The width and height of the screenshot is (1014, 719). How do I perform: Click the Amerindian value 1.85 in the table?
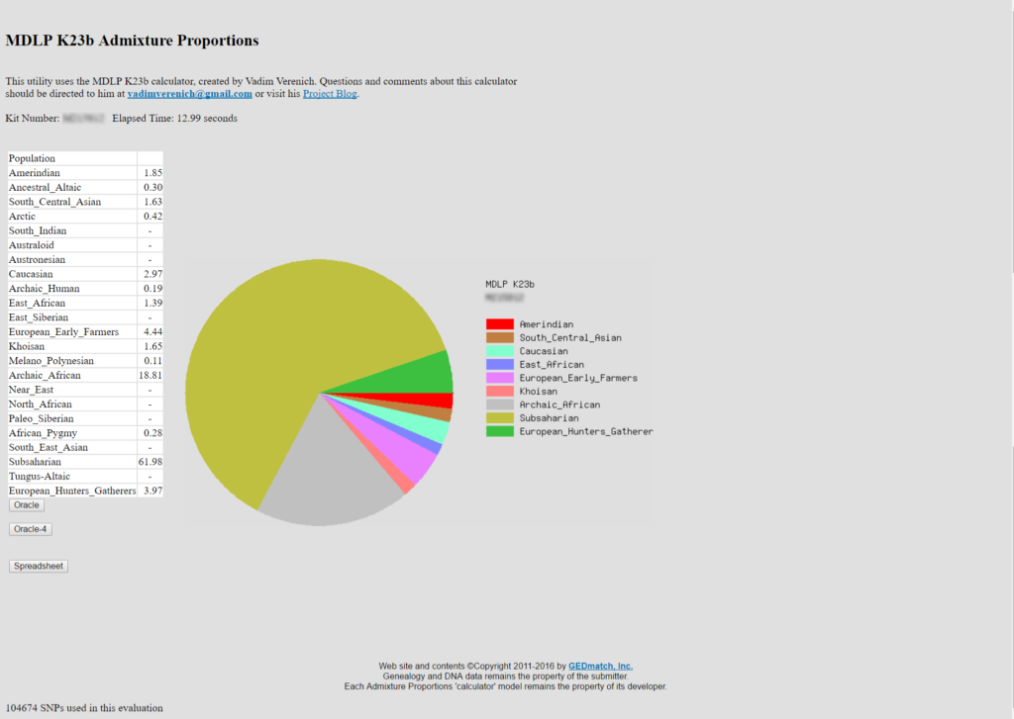(152, 172)
